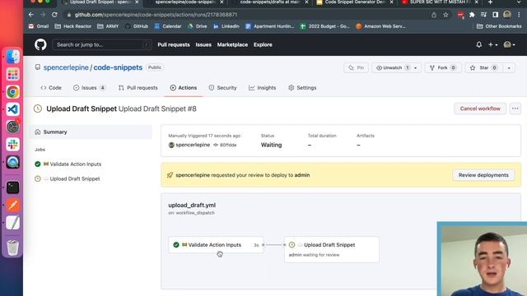Open the Pull requests repository tab
Image resolution: width=527 pixels, height=296 pixels.
[x=138, y=88]
